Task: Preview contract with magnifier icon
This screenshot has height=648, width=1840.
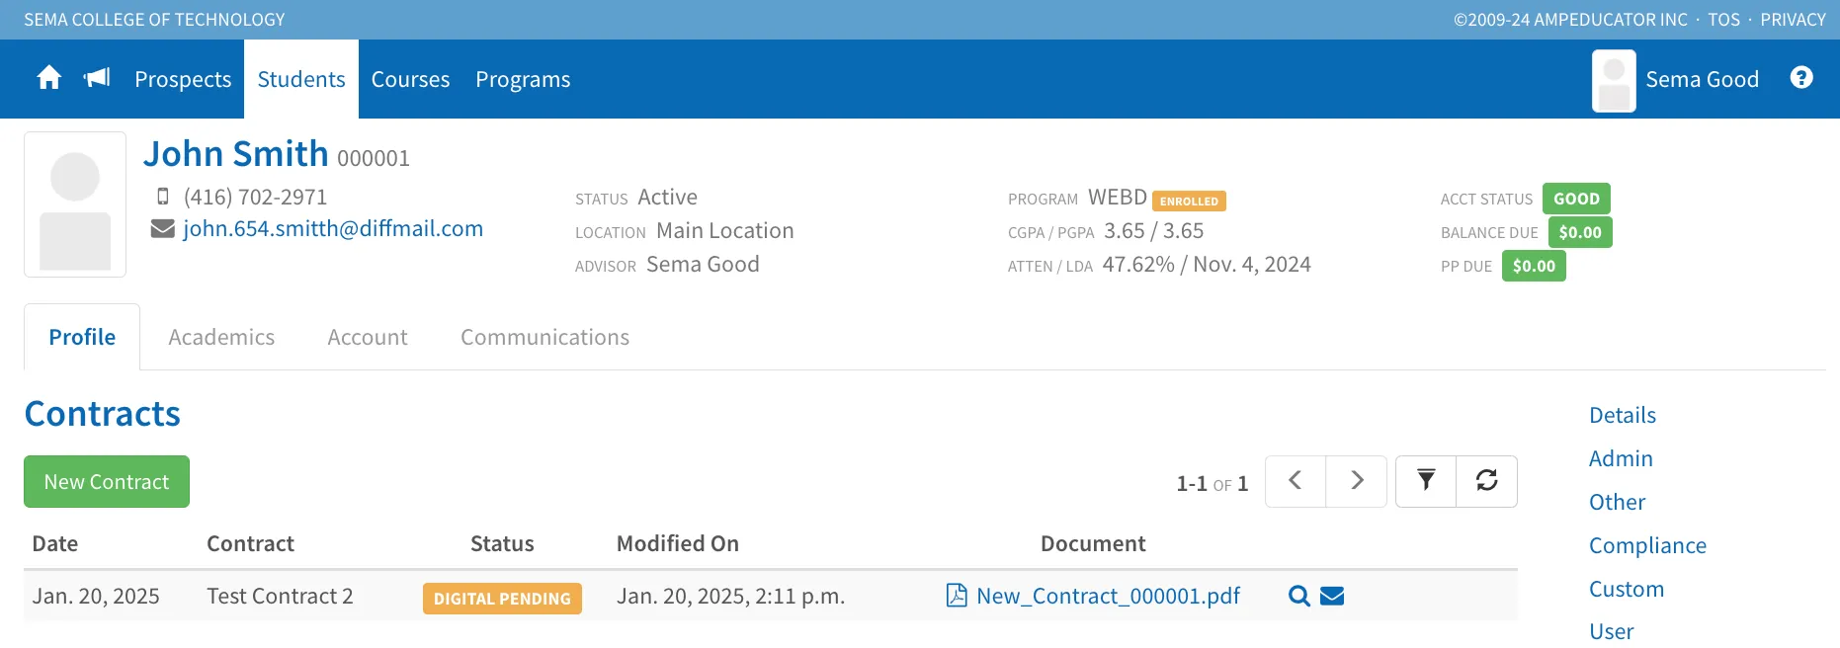Action: coord(1299,596)
